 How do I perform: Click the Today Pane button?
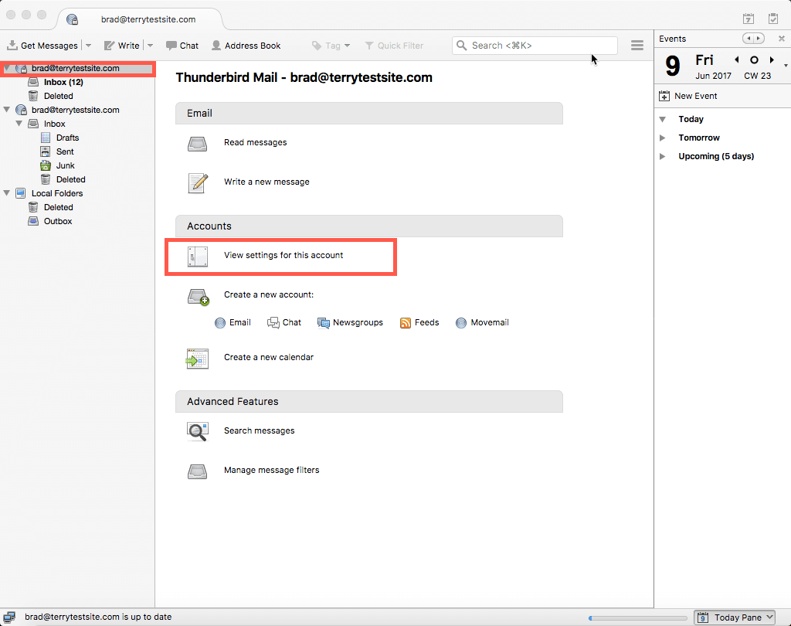coord(735,617)
